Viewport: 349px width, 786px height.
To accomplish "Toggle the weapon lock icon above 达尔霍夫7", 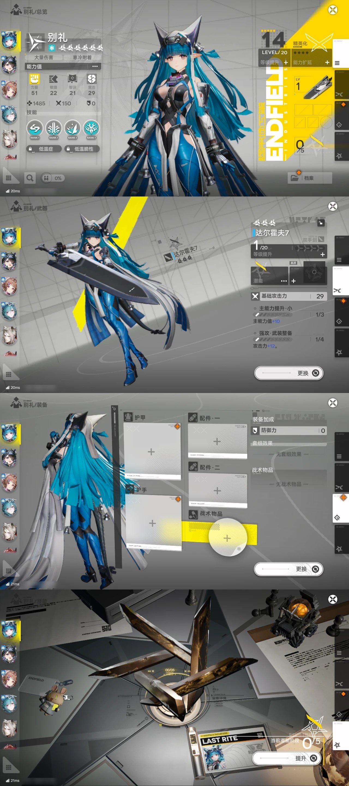I will (x=321, y=223).
